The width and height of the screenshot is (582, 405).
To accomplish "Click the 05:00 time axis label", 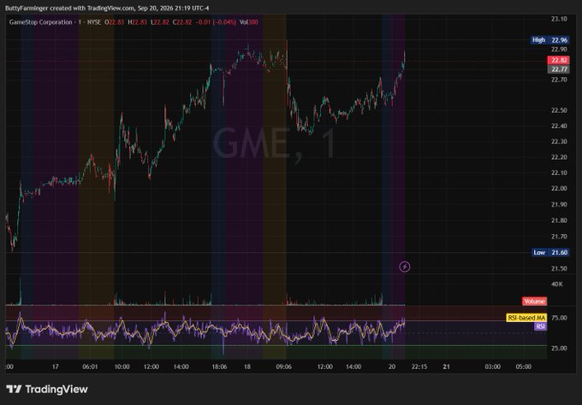I will click(524, 367).
